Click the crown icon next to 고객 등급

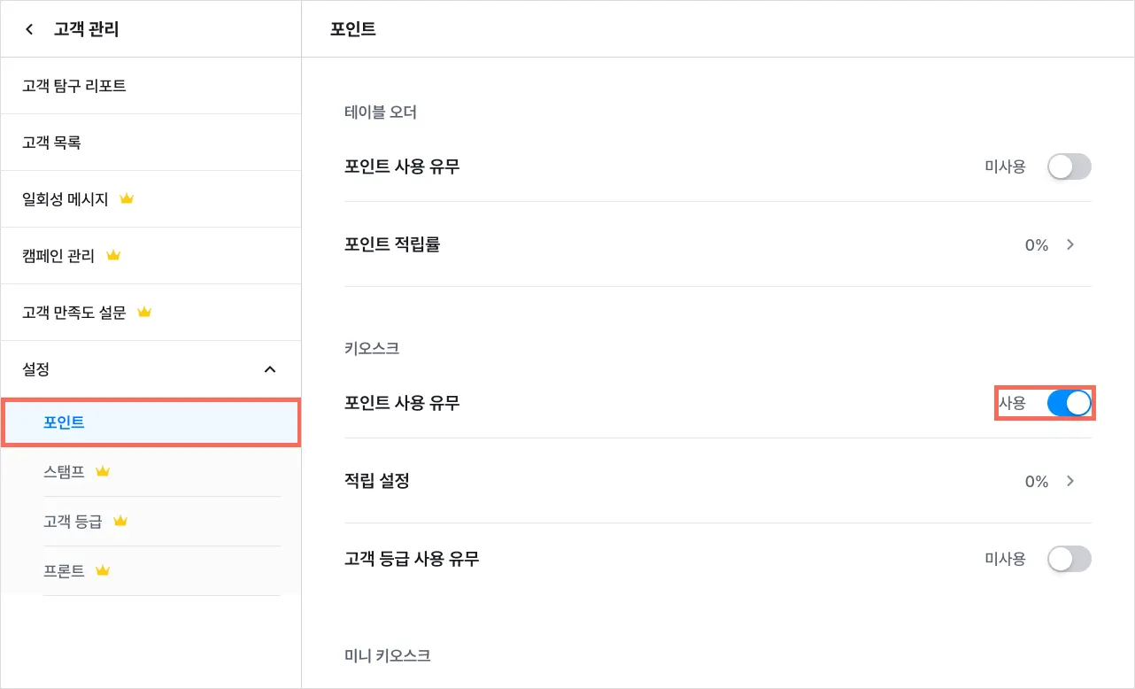point(120,522)
